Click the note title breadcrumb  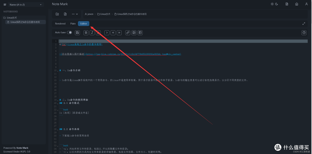(131, 14)
